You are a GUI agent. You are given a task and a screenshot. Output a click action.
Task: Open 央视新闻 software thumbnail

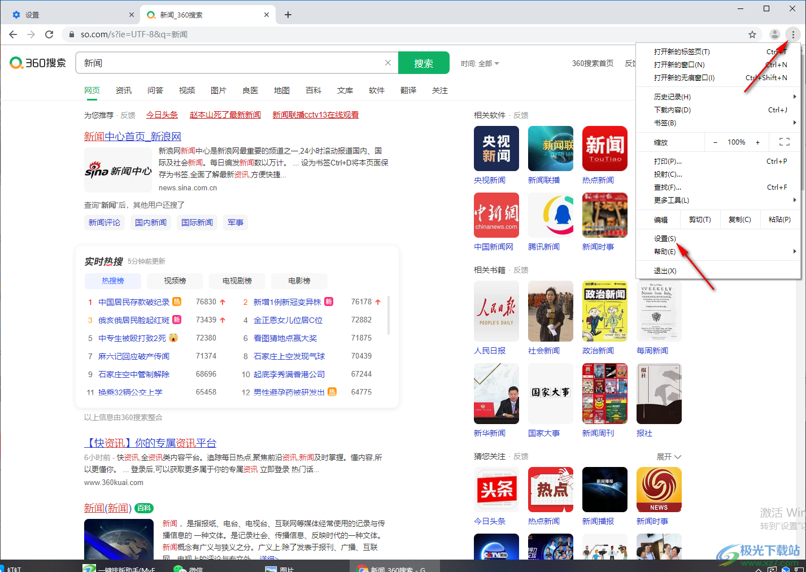click(496, 149)
